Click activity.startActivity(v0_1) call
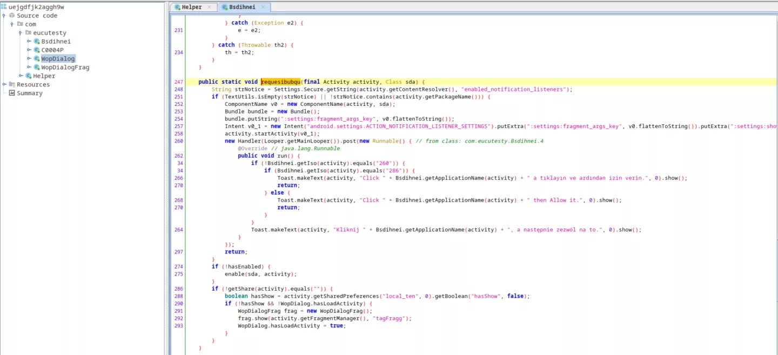The width and height of the screenshot is (778, 355). [272, 133]
